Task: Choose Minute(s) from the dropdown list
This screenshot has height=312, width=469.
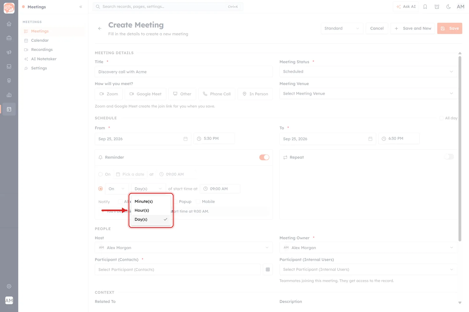Action: (x=151, y=201)
